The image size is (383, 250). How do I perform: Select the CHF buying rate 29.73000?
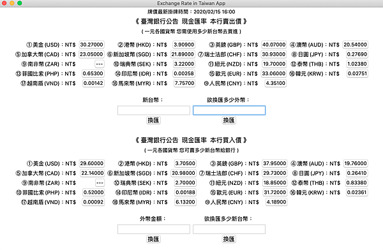click(274, 173)
